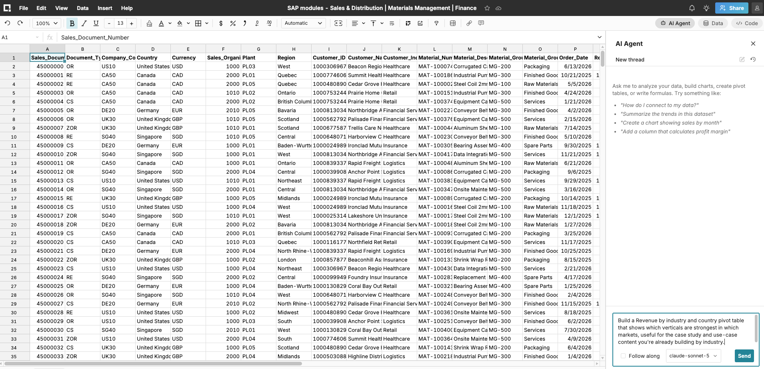Open the File menu

(x=24, y=8)
